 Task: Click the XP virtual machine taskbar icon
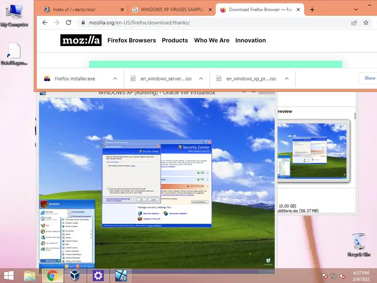tap(121, 276)
